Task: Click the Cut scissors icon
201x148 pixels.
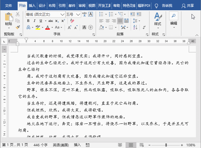Action: (x=18, y=14)
